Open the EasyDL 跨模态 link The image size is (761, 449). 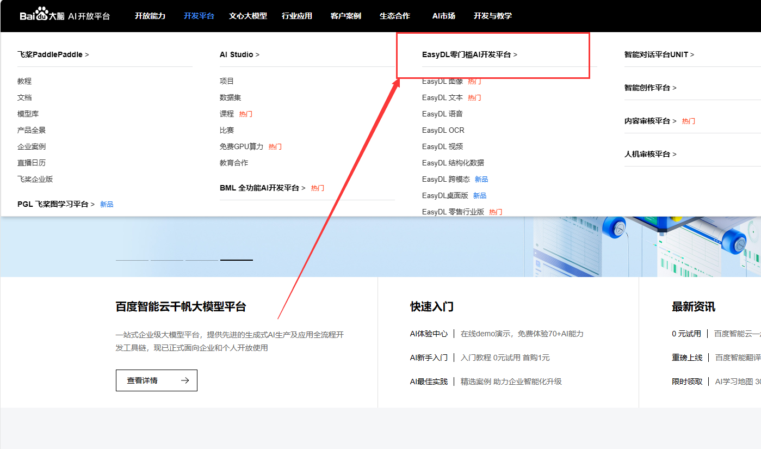click(446, 179)
